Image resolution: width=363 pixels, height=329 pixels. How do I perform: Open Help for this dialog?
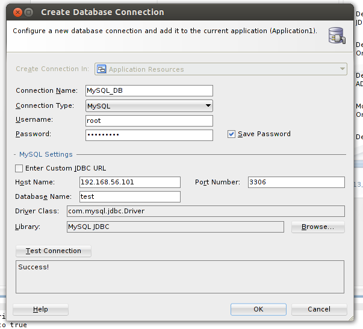point(40,309)
